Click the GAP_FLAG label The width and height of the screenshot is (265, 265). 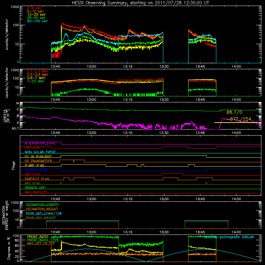pos(32,148)
